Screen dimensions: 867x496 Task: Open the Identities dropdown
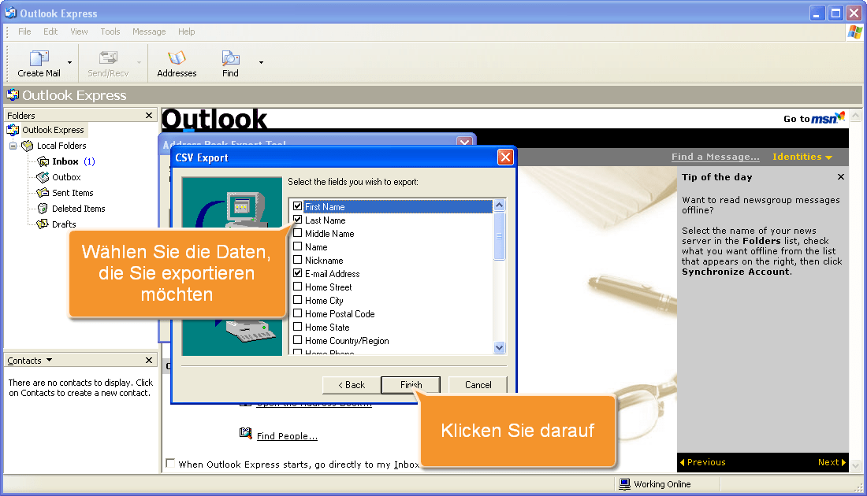[x=802, y=157]
